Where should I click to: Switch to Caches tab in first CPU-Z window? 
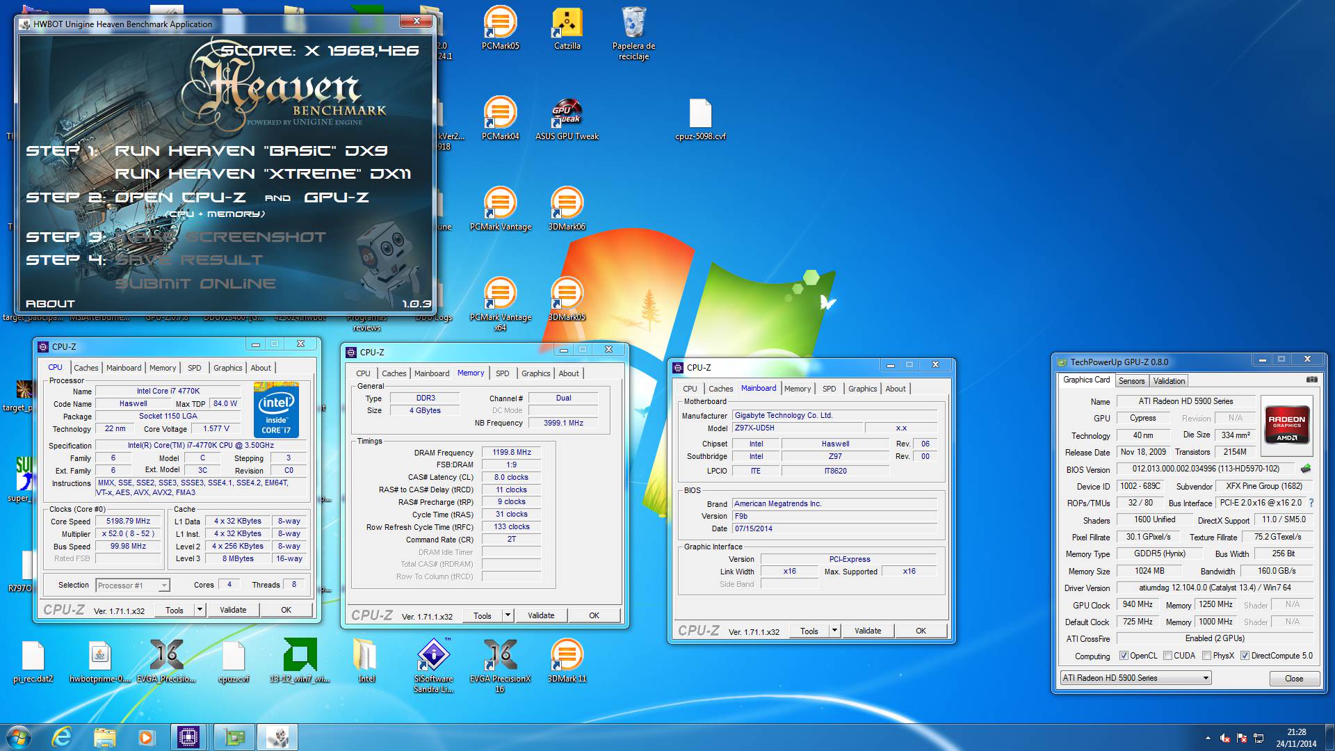click(86, 368)
